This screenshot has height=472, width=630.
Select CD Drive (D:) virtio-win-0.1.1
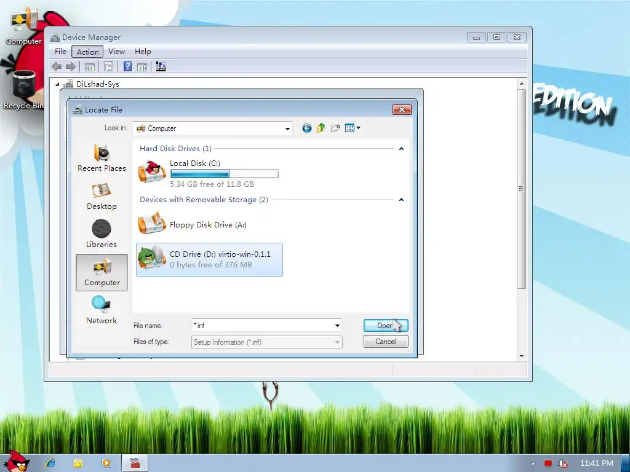click(x=209, y=259)
